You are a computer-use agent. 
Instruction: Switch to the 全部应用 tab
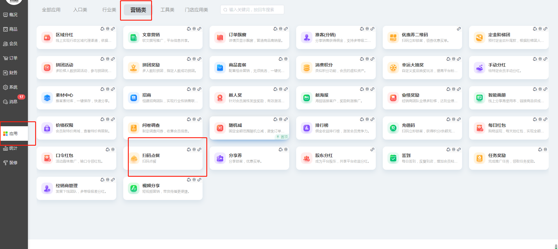click(51, 10)
